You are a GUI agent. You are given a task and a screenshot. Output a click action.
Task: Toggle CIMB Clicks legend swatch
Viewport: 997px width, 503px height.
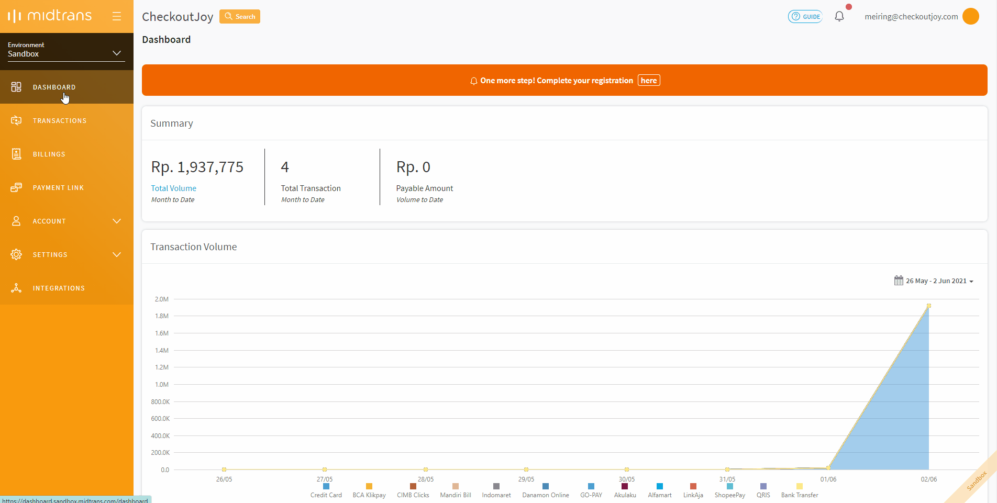(413, 486)
